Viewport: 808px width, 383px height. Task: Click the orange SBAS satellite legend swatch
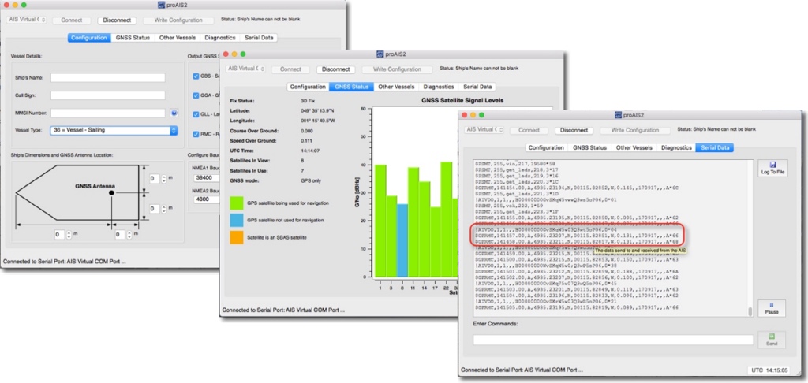[x=237, y=238]
